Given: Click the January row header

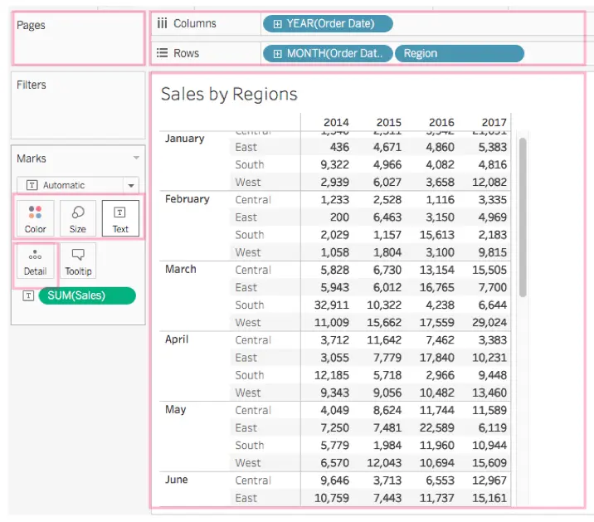Looking at the screenshot, I should [x=184, y=139].
